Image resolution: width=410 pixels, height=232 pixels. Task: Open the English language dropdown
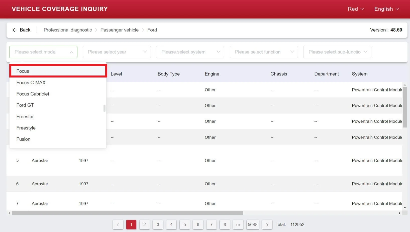(x=386, y=9)
